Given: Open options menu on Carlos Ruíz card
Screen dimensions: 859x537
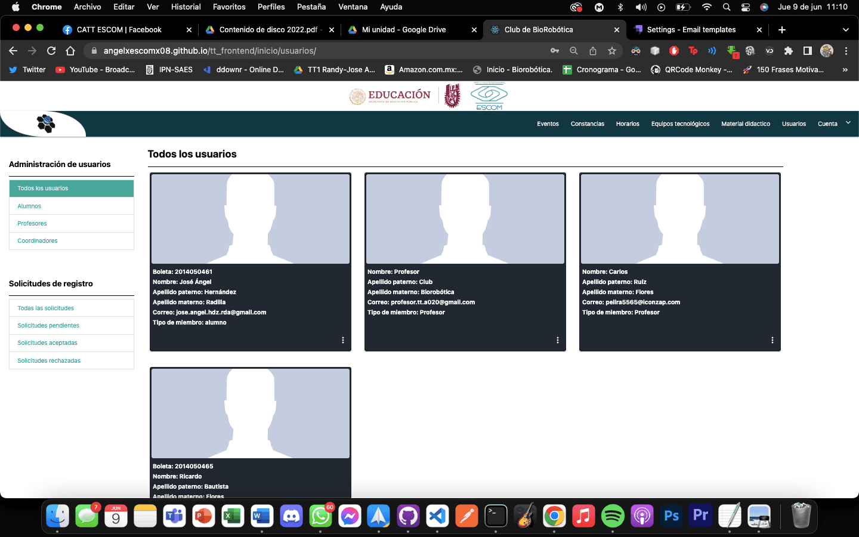Looking at the screenshot, I should click(x=773, y=340).
